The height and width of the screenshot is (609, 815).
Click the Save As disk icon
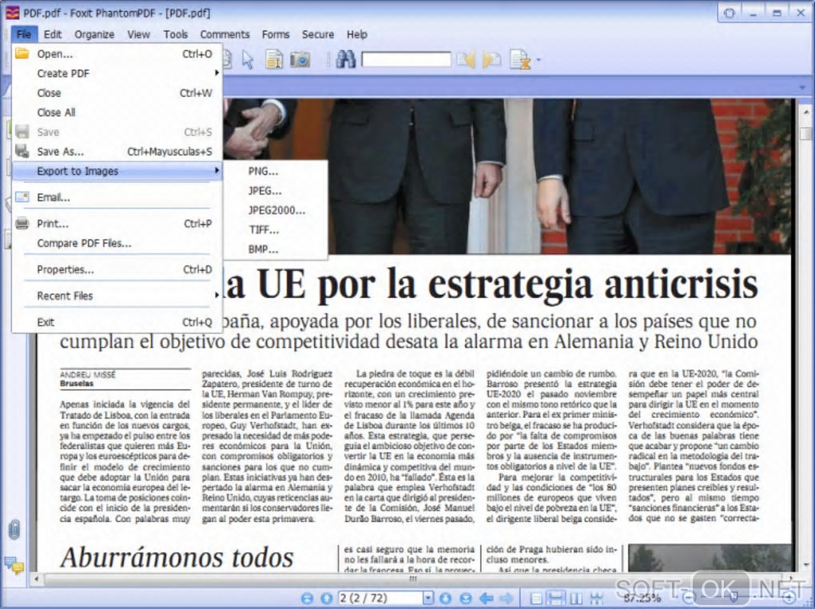point(22,151)
